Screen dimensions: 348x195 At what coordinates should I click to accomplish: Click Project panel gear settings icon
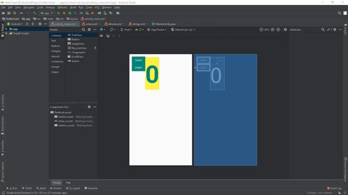40,24
